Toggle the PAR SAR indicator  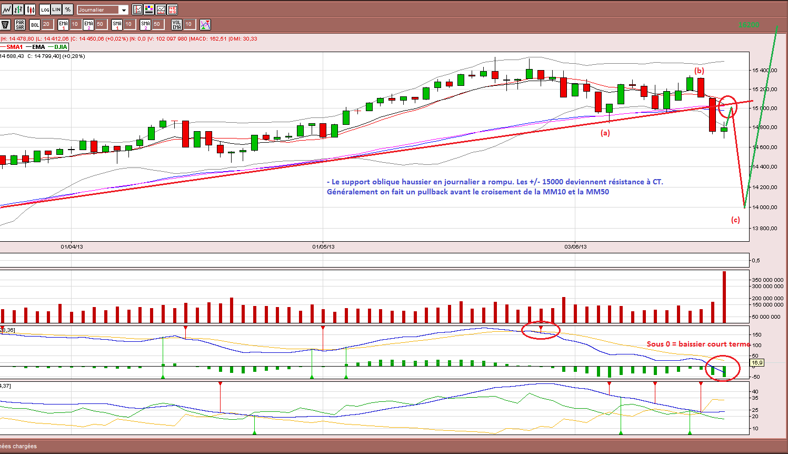[x=20, y=24]
